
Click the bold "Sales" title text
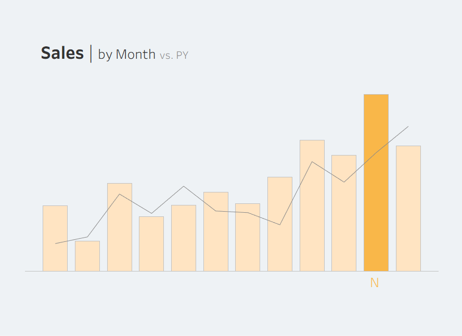point(62,53)
